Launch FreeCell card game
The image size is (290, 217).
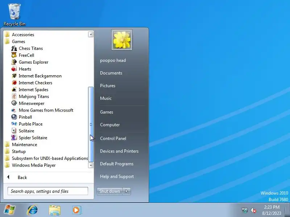[x=23, y=55]
